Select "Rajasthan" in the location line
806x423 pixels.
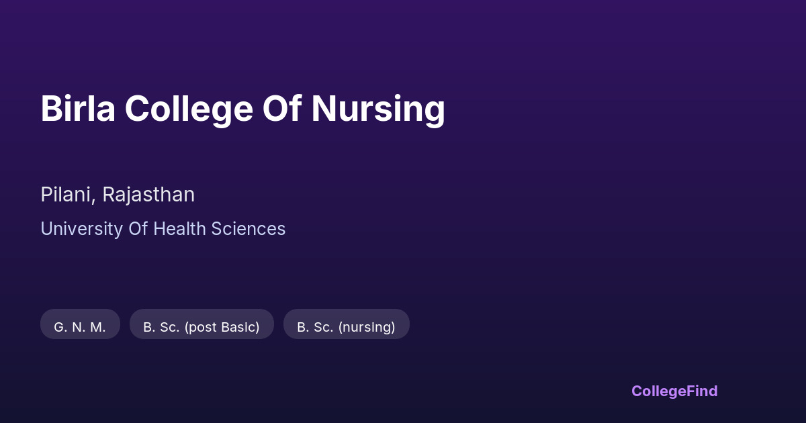coord(148,195)
